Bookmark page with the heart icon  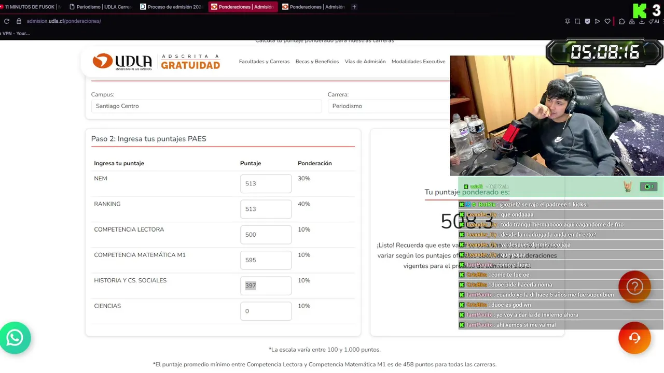(x=607, y=21)
